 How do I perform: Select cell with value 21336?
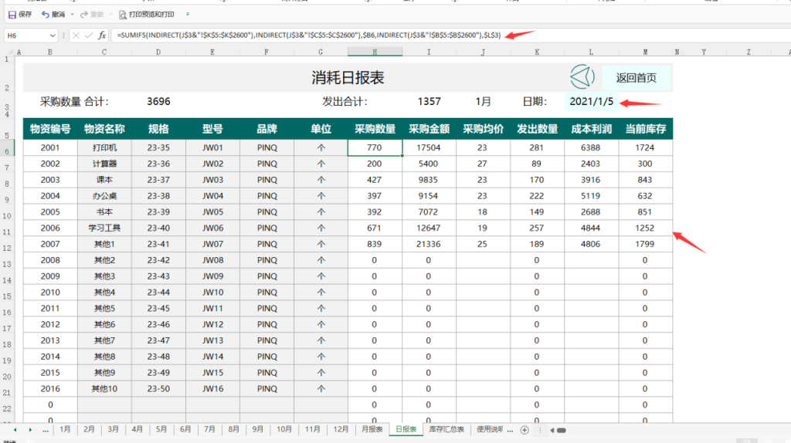point(429,244)
